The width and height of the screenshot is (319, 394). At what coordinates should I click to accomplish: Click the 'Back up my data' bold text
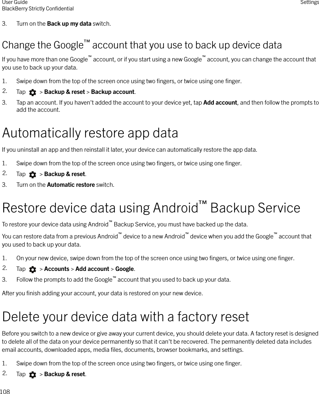[69, 24]
